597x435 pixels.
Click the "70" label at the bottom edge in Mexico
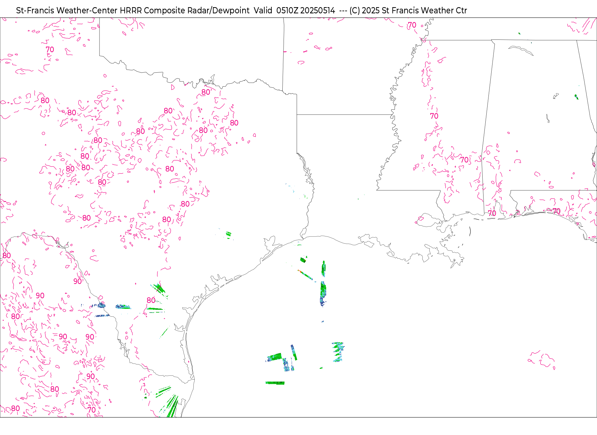tap(91, 410)
